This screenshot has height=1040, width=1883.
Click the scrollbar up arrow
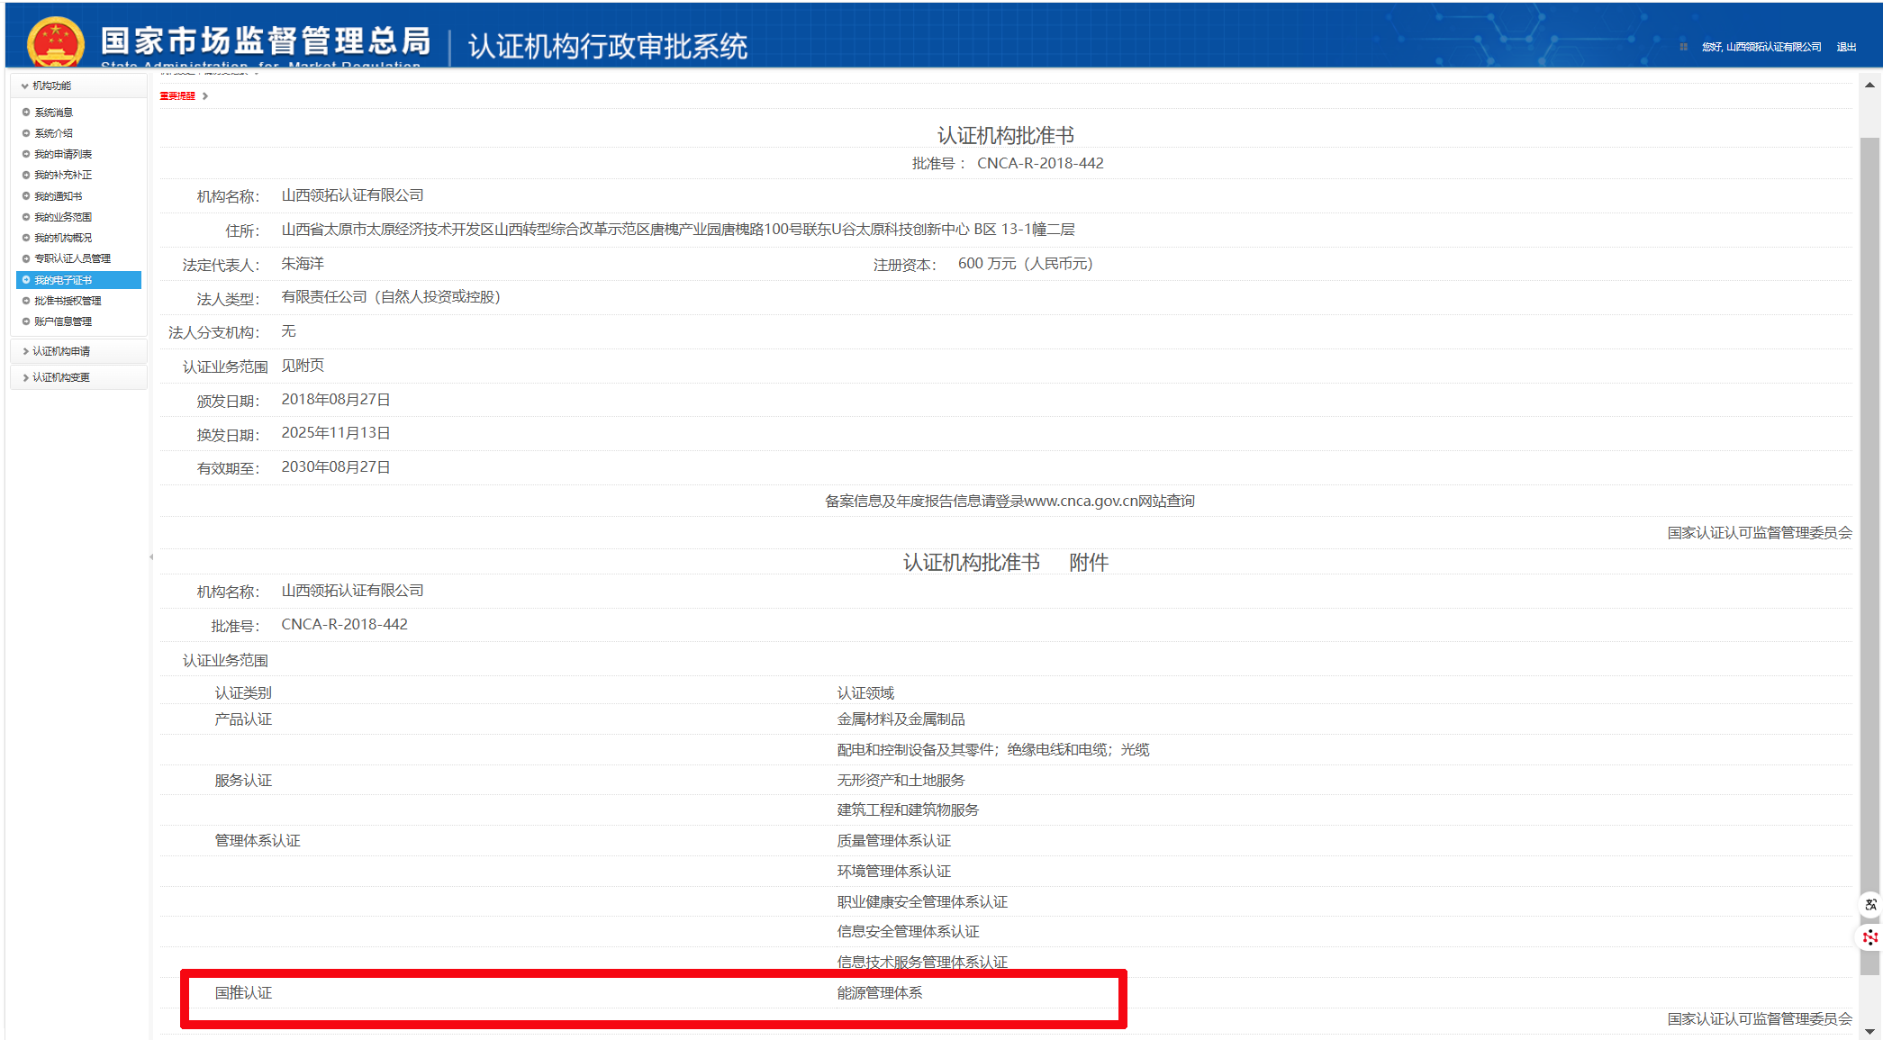1869,86
